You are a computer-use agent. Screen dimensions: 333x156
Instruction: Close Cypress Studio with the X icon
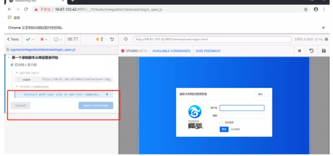tap(299, 51)
